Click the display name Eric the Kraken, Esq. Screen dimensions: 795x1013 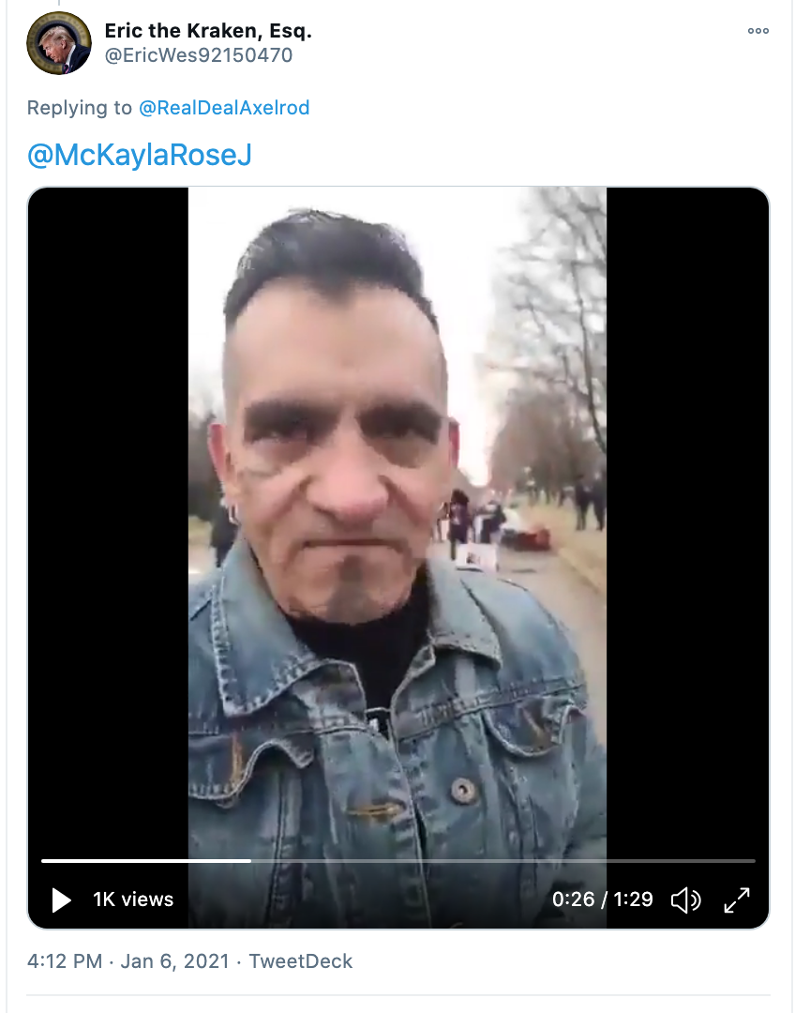(208, 30)
